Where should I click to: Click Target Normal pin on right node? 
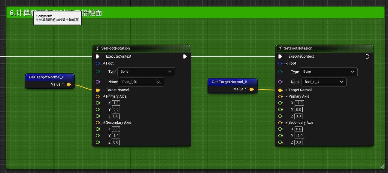pyautogui.click(x=280, y=90)
